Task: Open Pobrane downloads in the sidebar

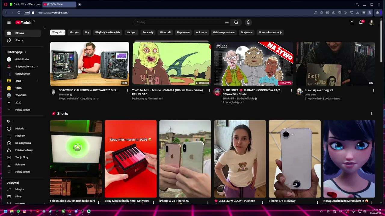Action: pyautogui.click(x=23, y=164)
